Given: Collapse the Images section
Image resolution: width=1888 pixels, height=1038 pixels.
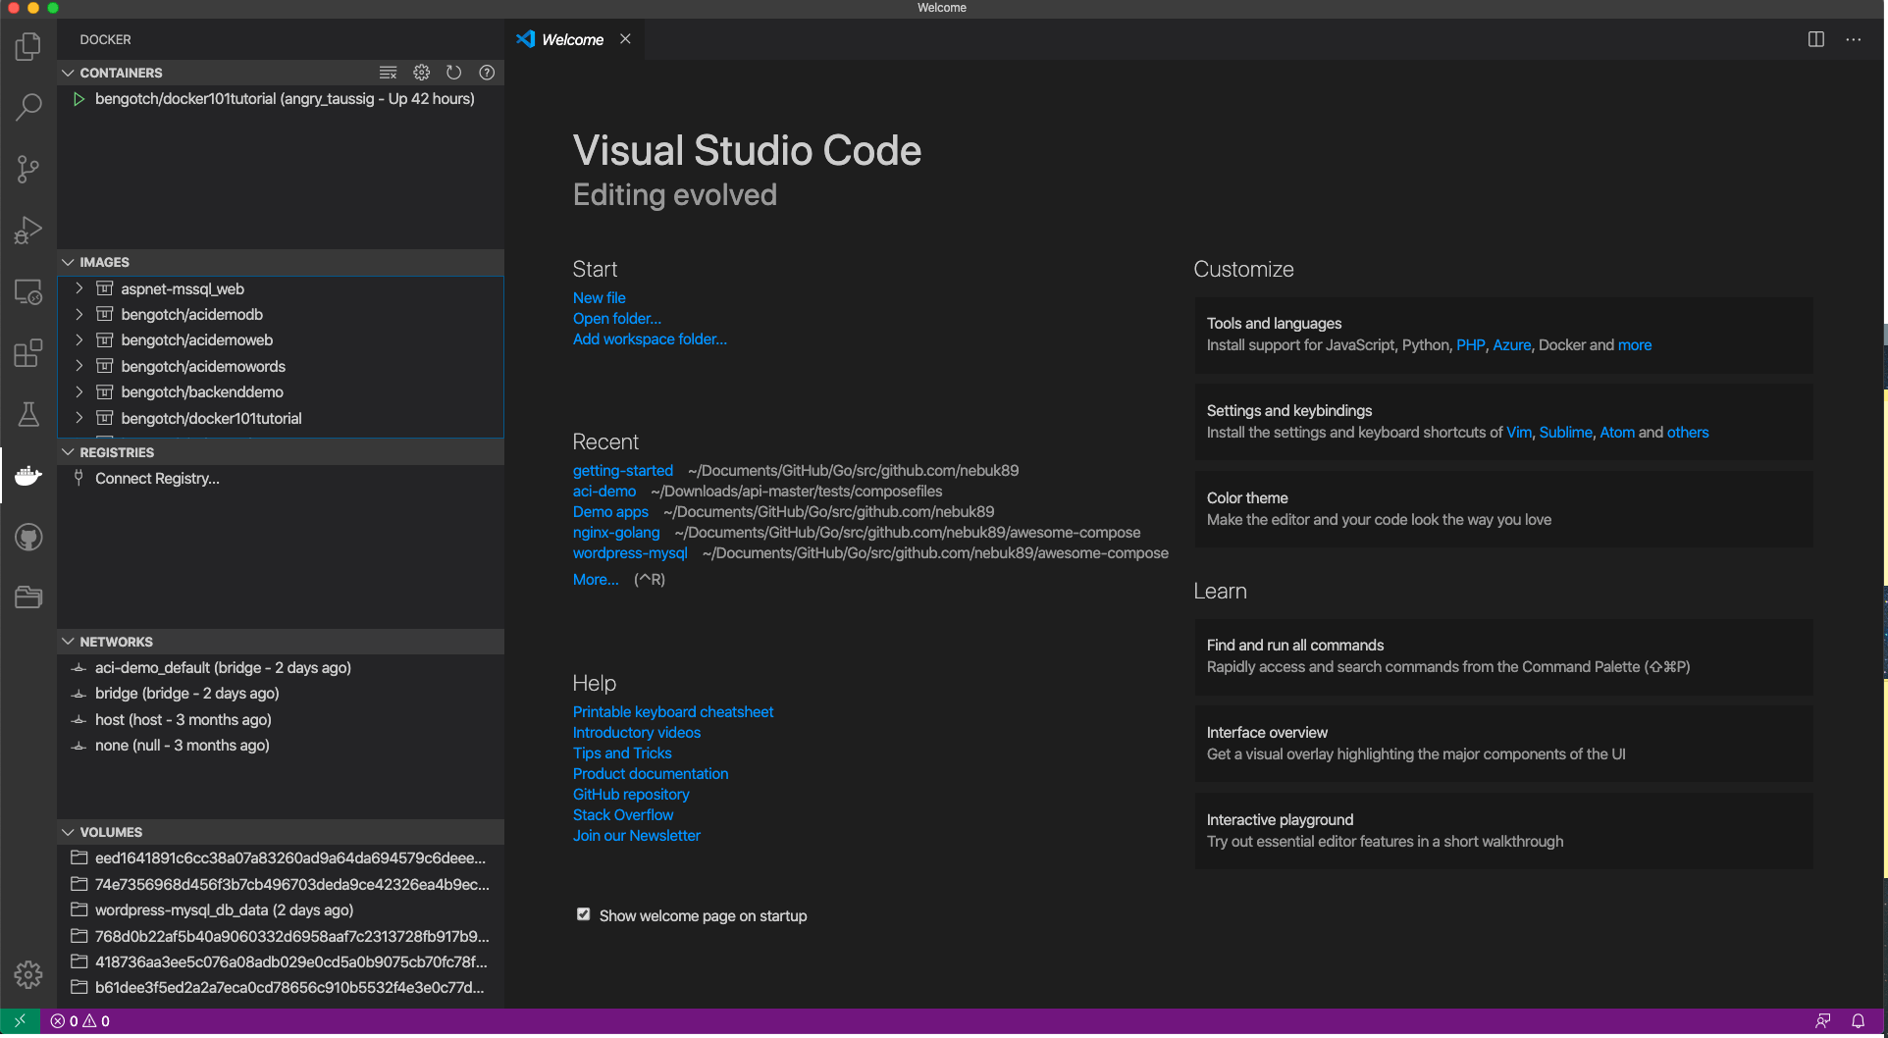Looking at the screenshot, I should tap(68, 262).
